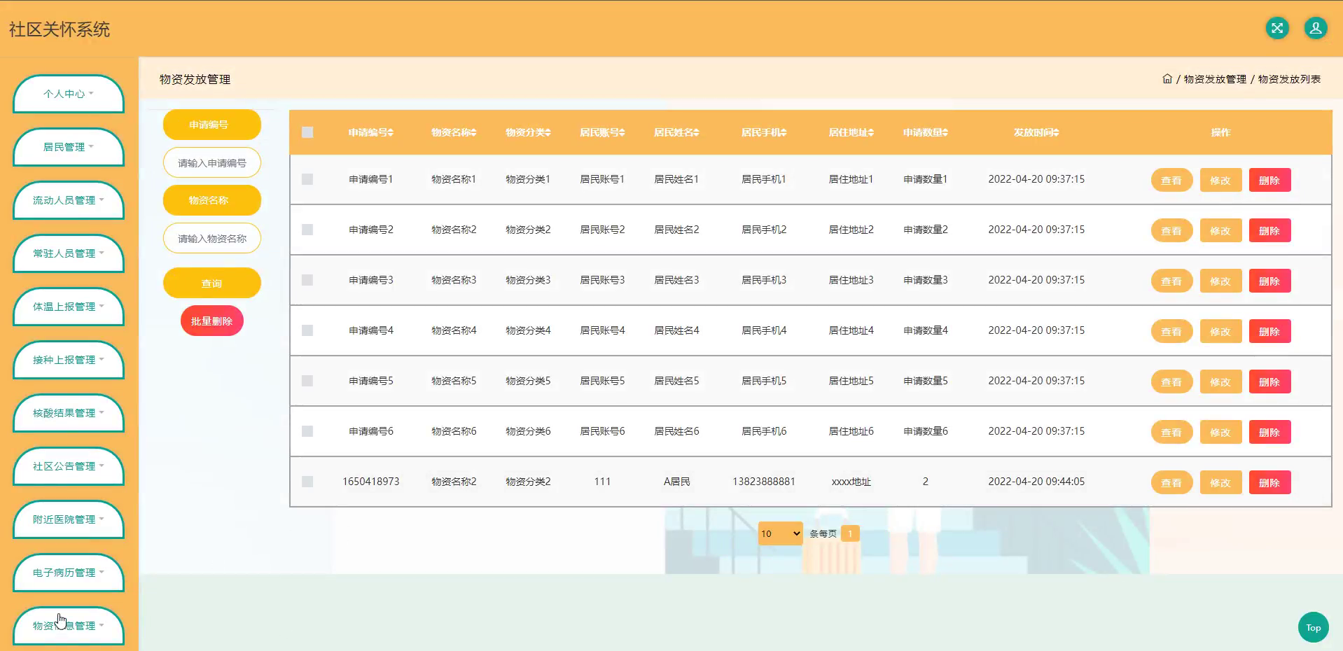The height and width of the screenshot is (651, 1343).
Task: Click 修改 for 申请编号3 row
Action: [1220, 281]
